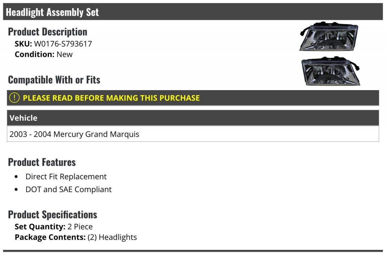
Task: Click the 2003 - 2004 Mercury Grand Marquis row
Action: (x=193, y=134)
